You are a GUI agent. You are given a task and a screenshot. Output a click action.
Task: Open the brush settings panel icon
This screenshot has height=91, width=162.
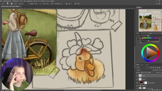pos(12,4)
